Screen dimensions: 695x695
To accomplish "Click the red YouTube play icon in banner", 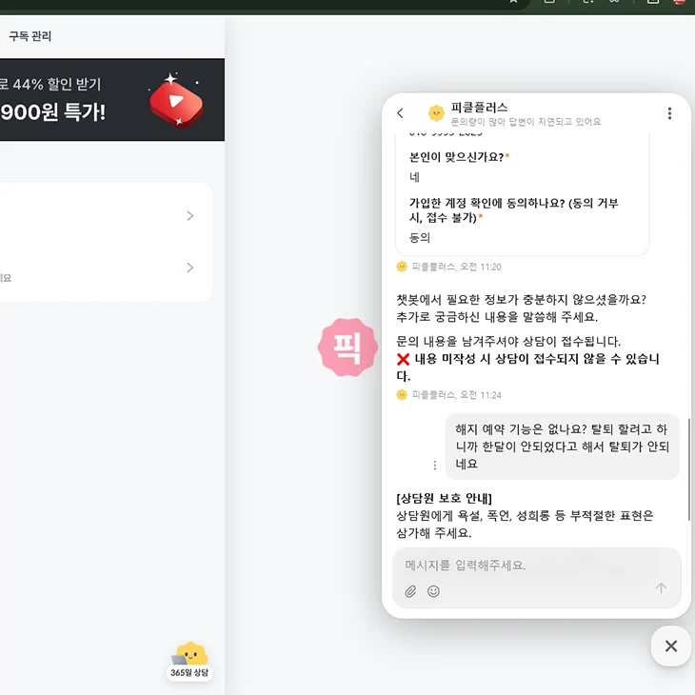I will 176,103.
